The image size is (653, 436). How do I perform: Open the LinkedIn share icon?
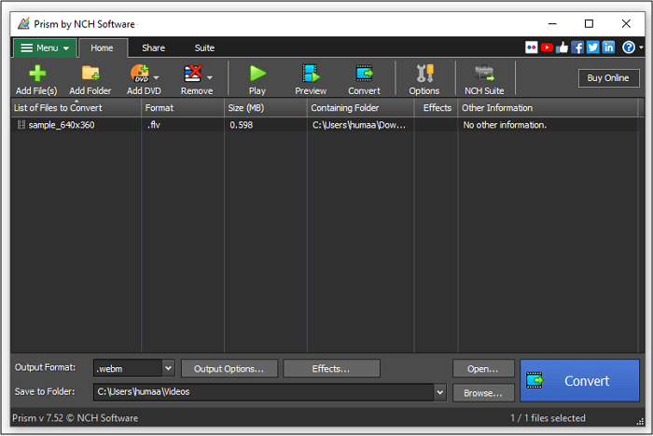[x=608, y=48]
